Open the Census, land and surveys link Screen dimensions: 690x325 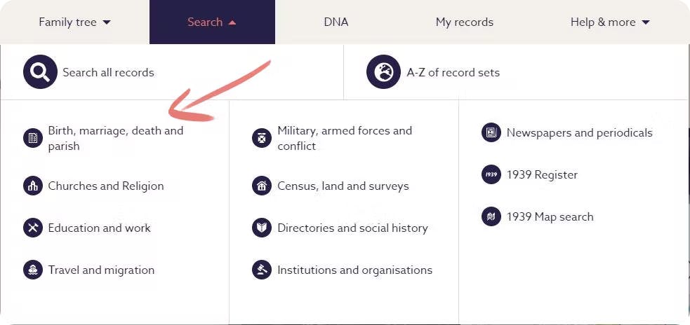click(343, 186)
